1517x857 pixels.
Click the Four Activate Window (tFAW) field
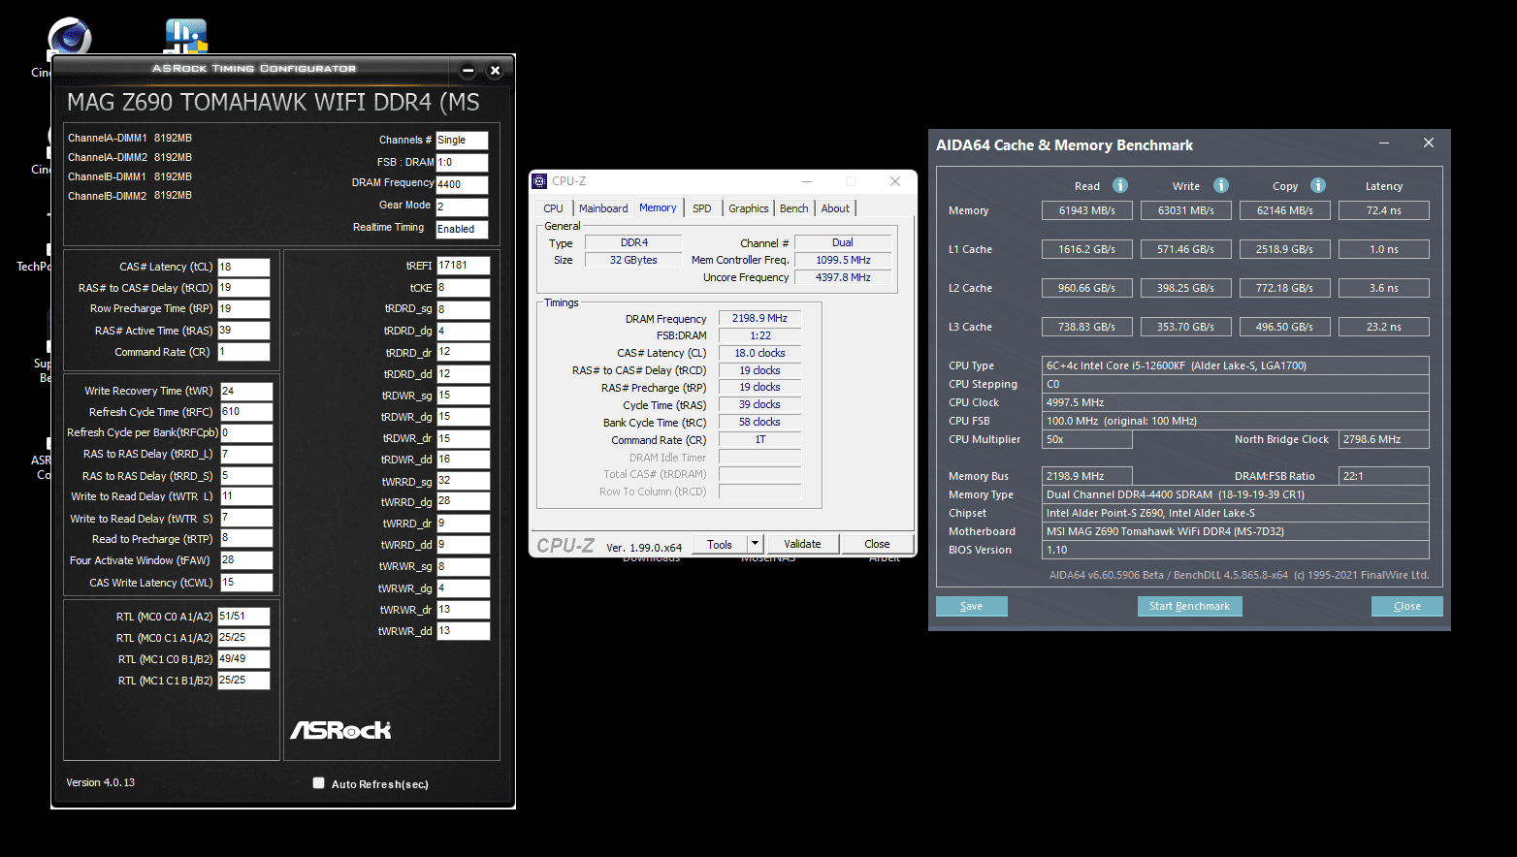(x=246, y=560)
